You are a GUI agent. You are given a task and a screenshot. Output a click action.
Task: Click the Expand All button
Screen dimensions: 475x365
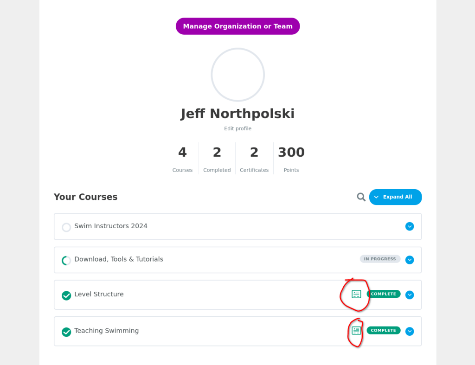tap(395, 197)
